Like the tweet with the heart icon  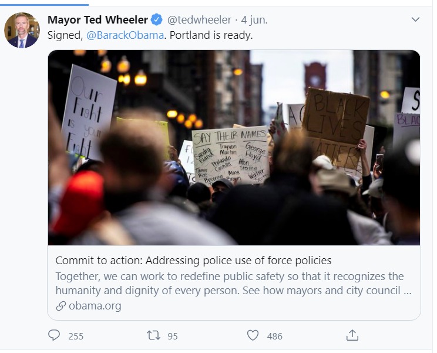[x=253, y=335]
